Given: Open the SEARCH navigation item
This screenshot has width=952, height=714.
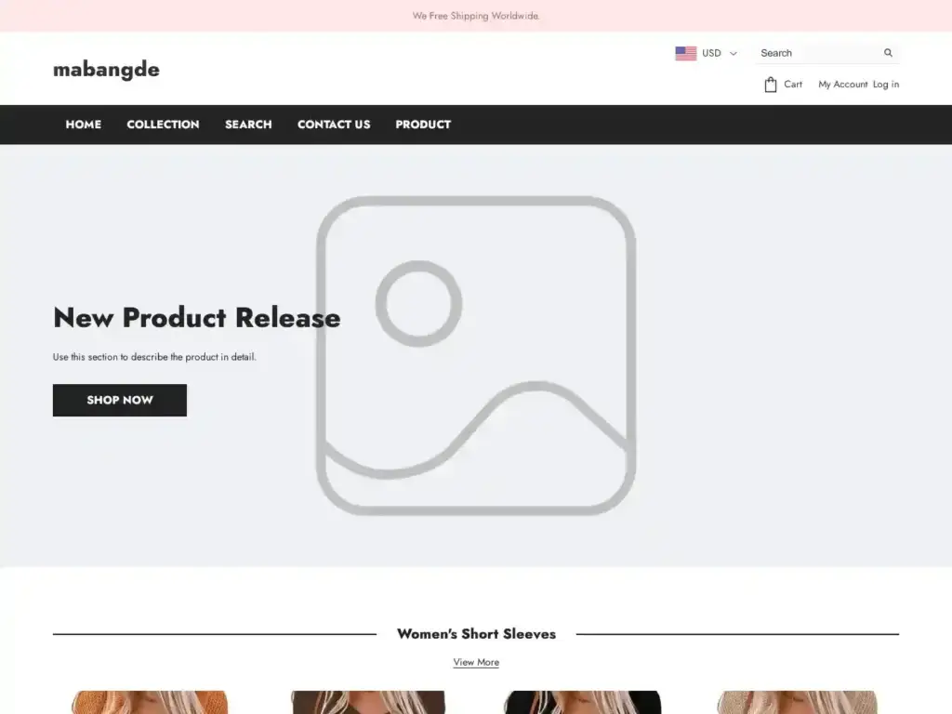Looking at the screenshot, I should (248, 125).
